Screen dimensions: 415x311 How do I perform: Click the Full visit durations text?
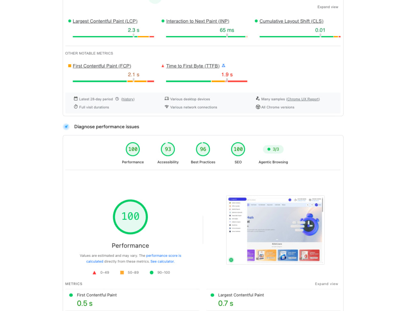94,107
